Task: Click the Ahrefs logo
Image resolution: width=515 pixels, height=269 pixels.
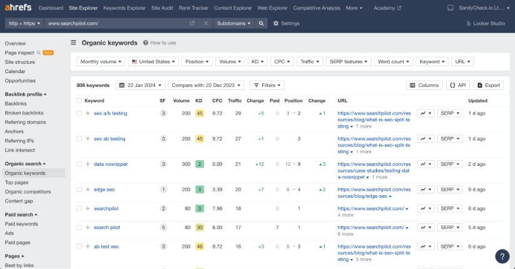Action: (18, 8)
